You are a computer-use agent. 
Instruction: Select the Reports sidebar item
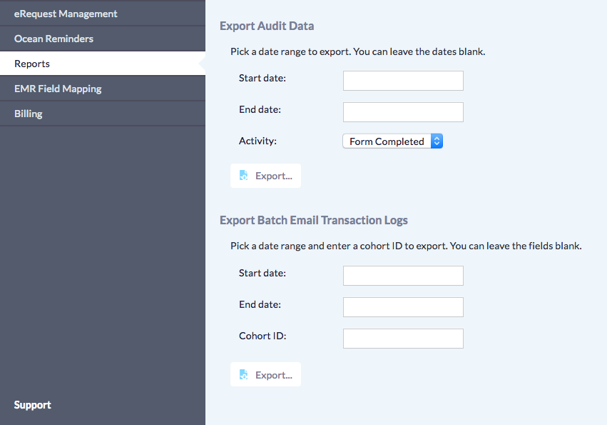tap(32, 64)
